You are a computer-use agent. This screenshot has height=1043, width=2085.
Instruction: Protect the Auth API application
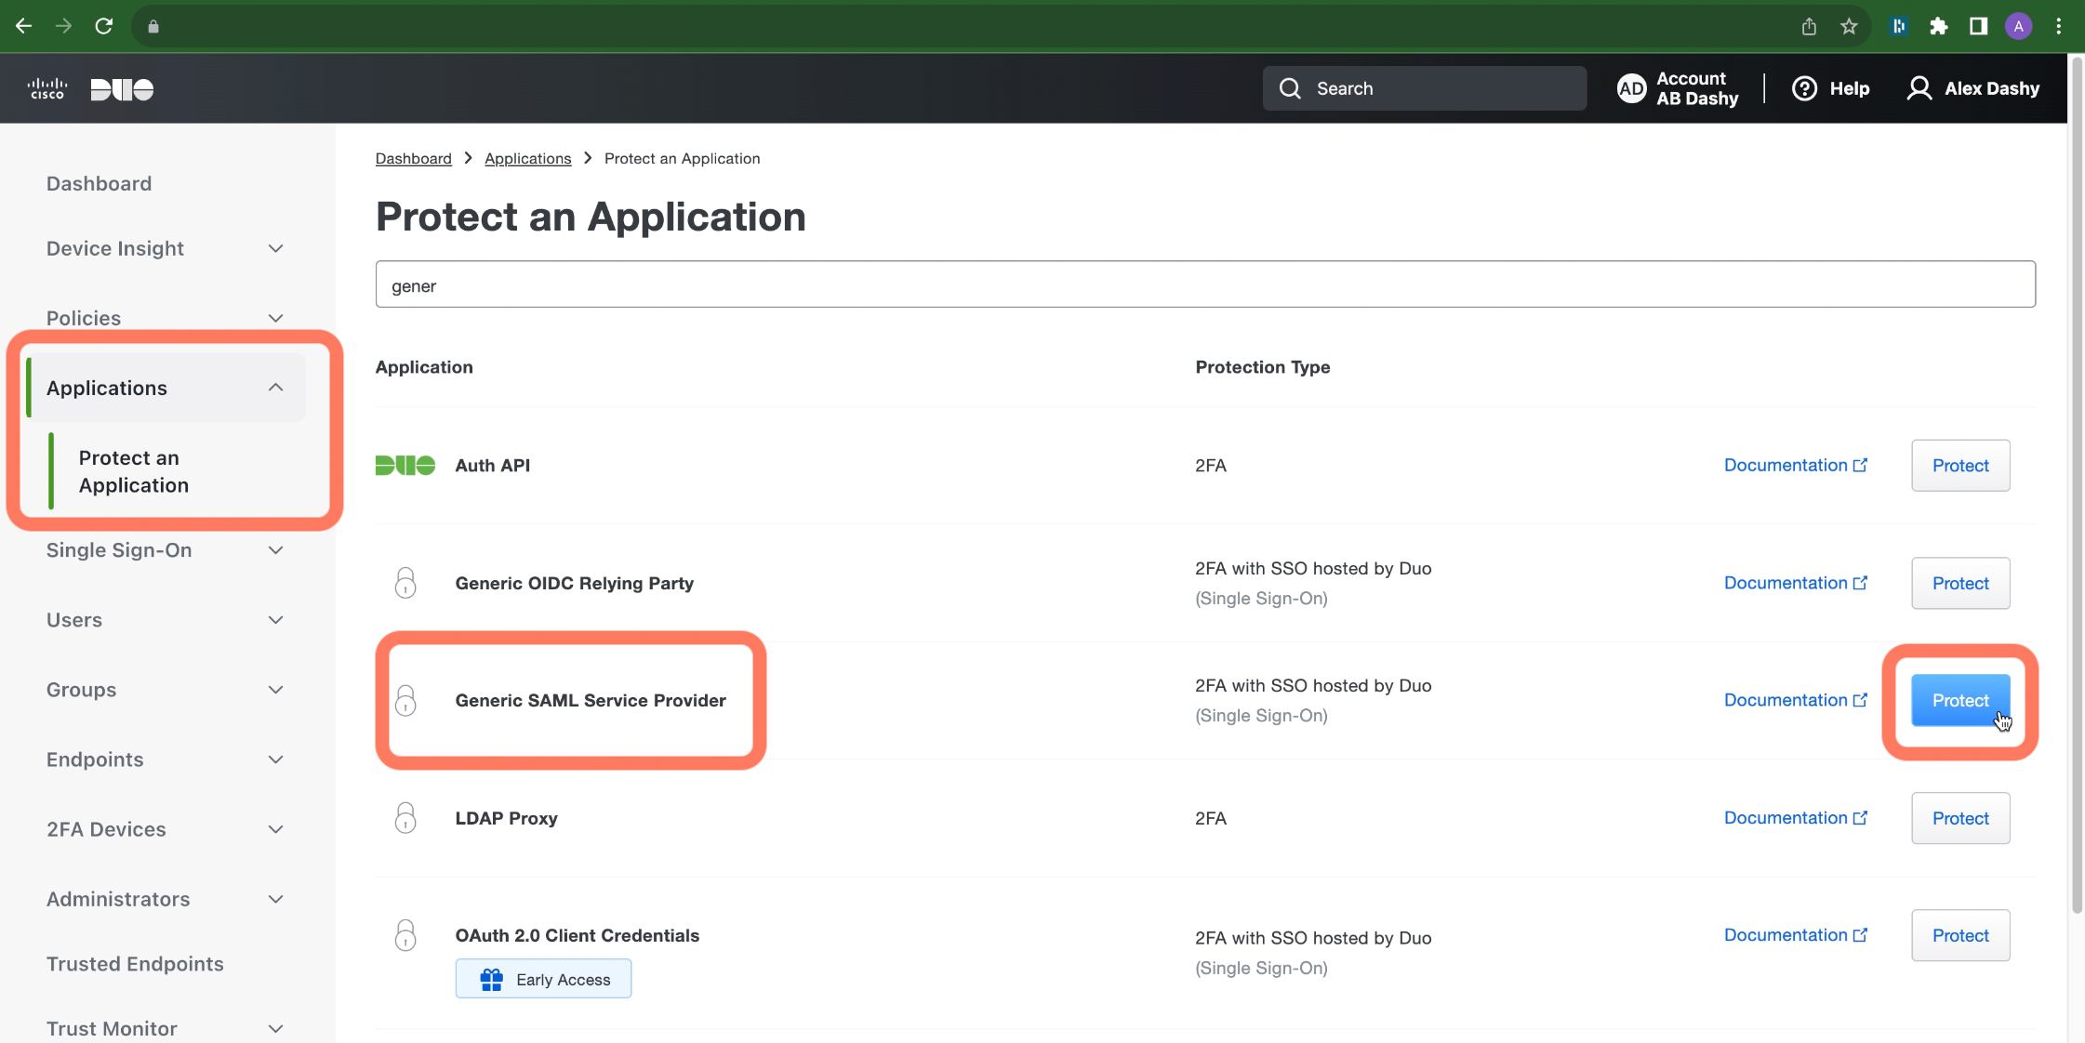pos(1960,465)
